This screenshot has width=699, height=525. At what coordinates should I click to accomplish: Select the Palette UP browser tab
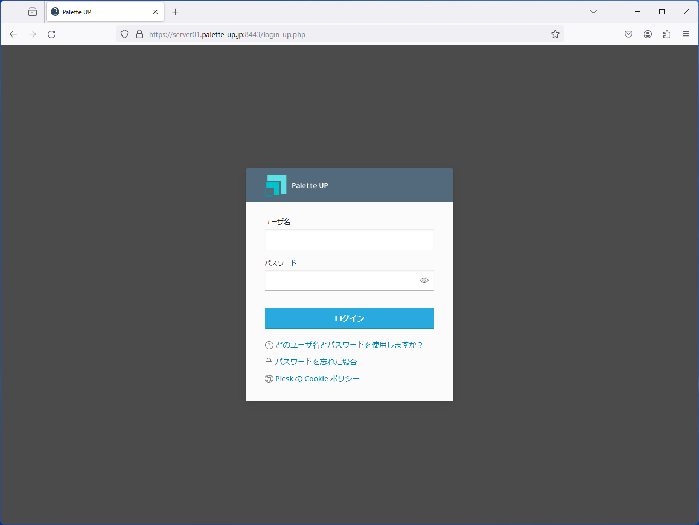tap(105, 12)
